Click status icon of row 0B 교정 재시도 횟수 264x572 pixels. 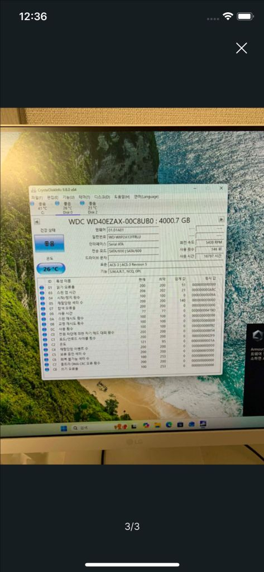(44, 323)
